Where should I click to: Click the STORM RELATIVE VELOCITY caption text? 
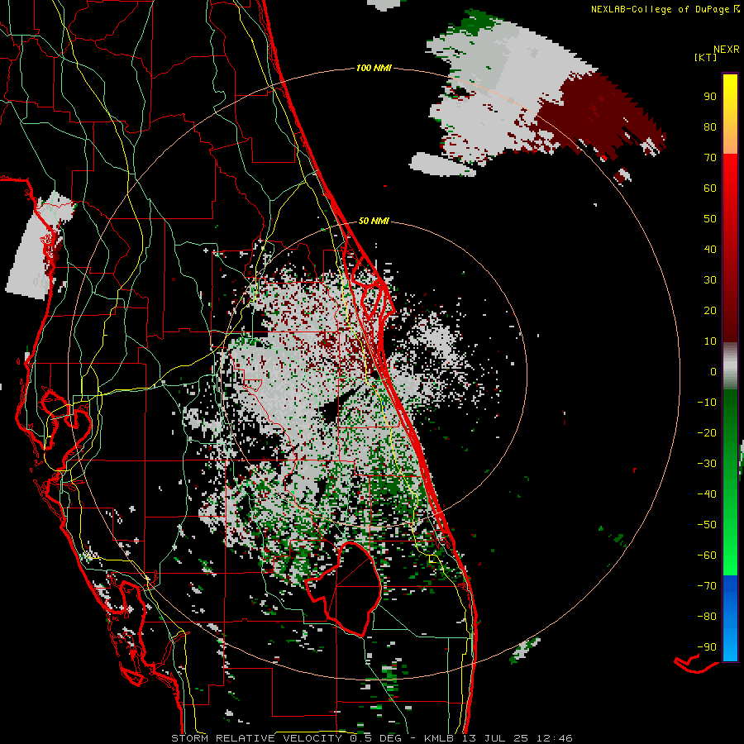point(257,738)
